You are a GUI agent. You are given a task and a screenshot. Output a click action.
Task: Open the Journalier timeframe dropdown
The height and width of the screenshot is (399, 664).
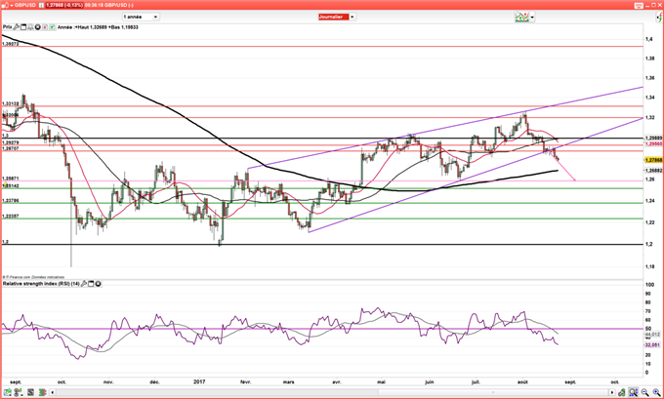[337, 17]
